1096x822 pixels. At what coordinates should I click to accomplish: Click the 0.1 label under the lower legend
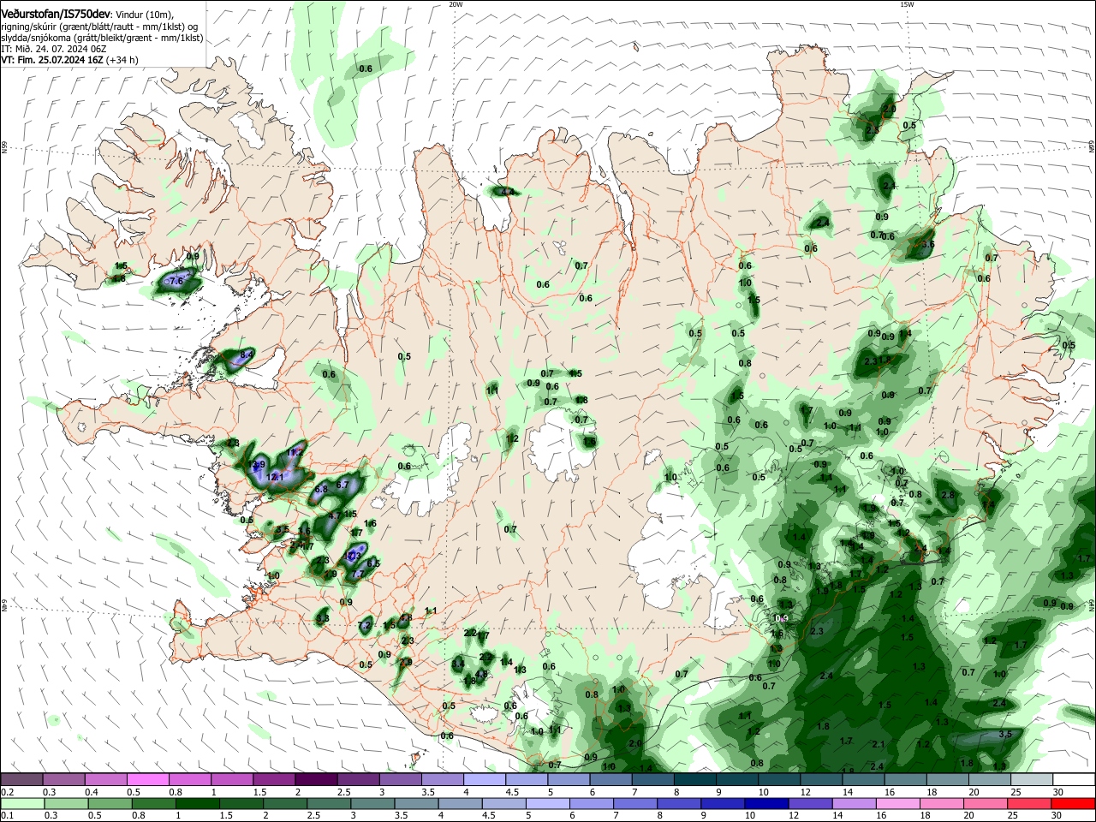click(7, 815)
